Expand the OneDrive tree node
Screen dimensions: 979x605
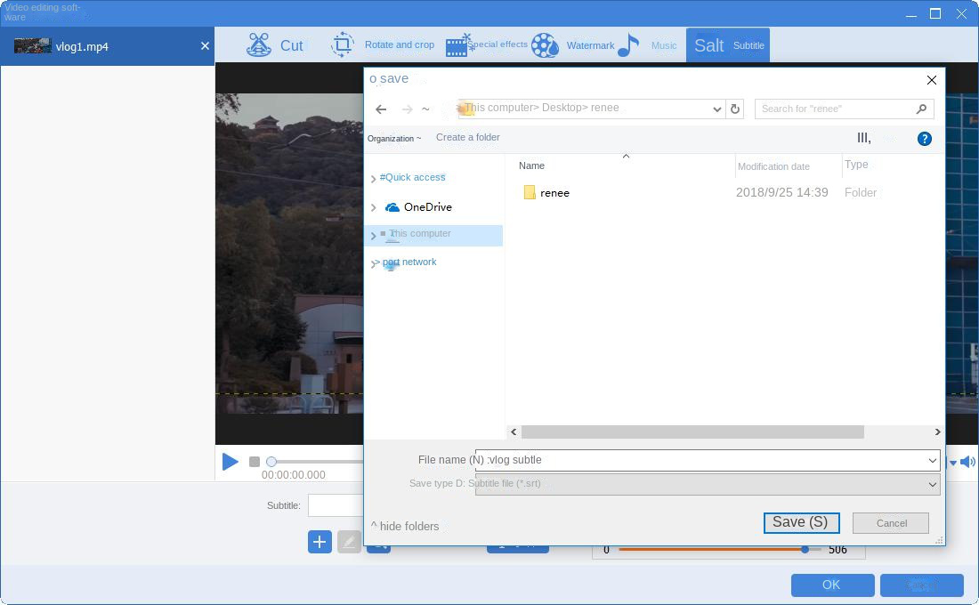click(x=373, y=207)
